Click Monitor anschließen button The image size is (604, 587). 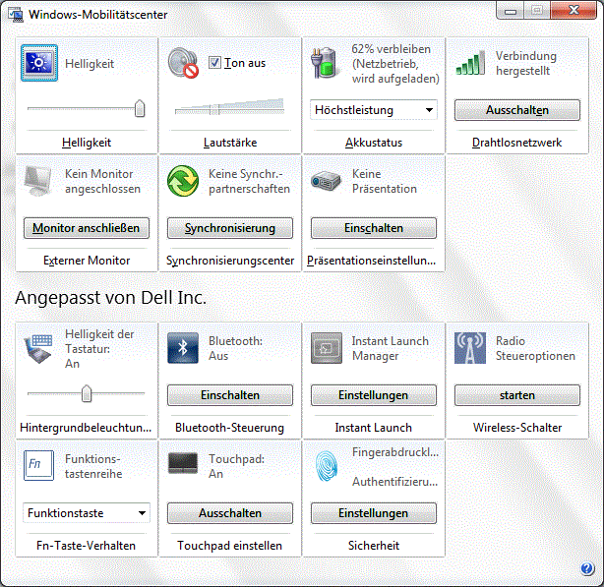click(x=87, y=228)
